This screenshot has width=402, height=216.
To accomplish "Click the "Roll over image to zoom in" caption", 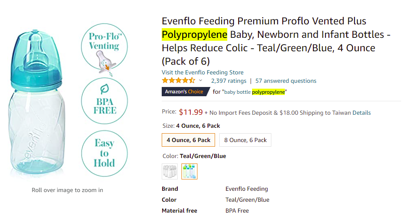I will point(67,190).
